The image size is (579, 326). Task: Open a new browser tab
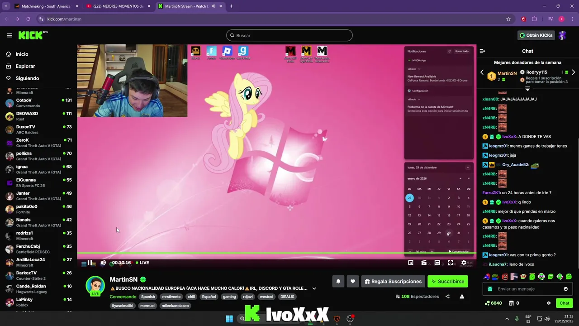coord(232,6)
